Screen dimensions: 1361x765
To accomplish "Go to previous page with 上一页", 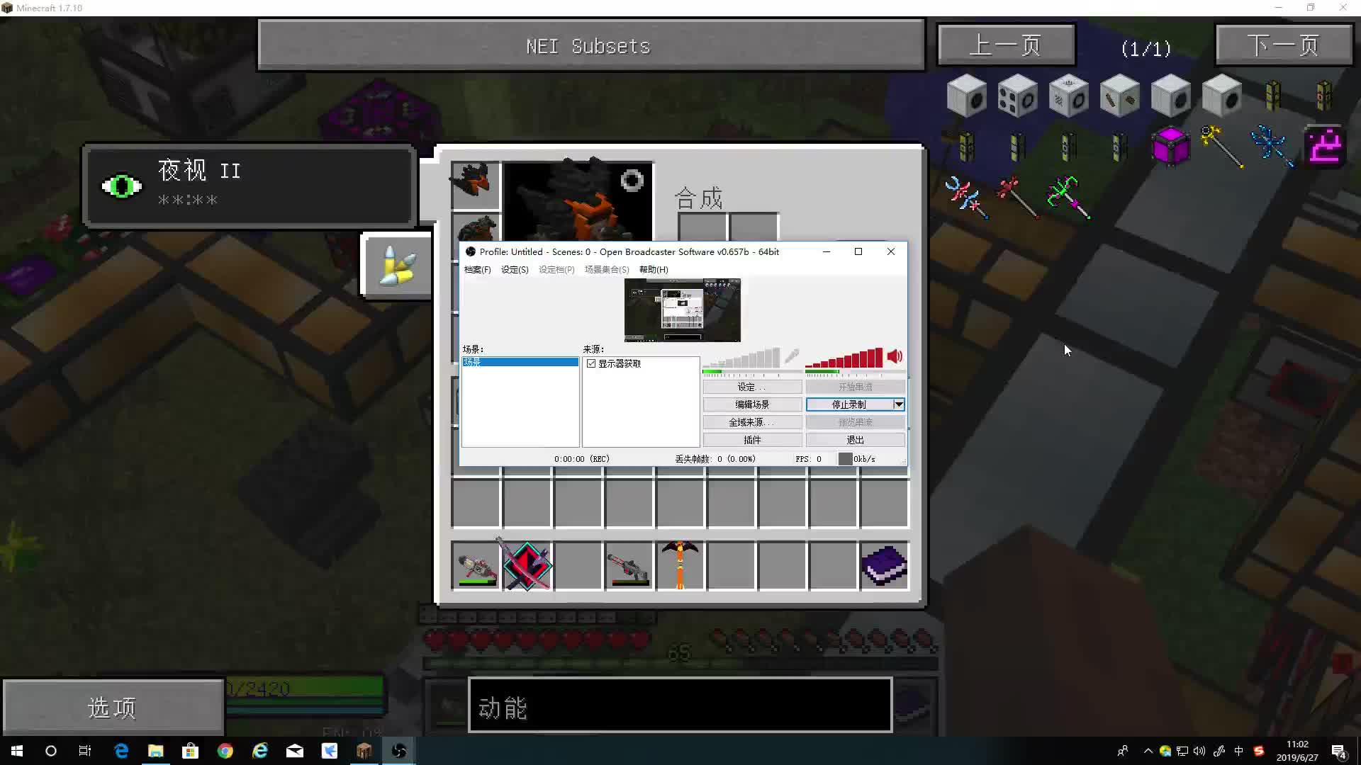I will (x=1006, y=45).
